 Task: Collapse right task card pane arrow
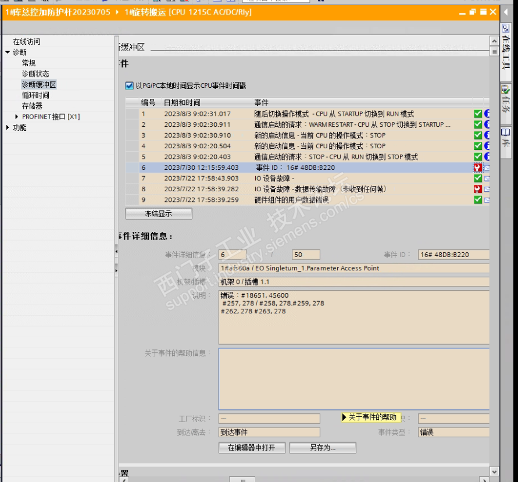tap(506, 12)
